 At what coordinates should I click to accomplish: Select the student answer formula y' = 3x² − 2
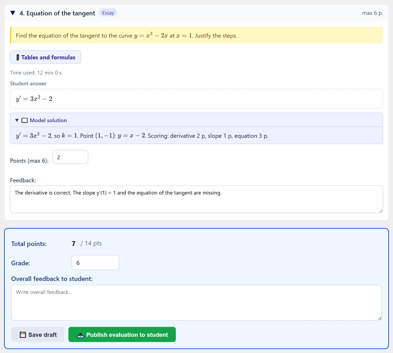click(x=34, y=99)
